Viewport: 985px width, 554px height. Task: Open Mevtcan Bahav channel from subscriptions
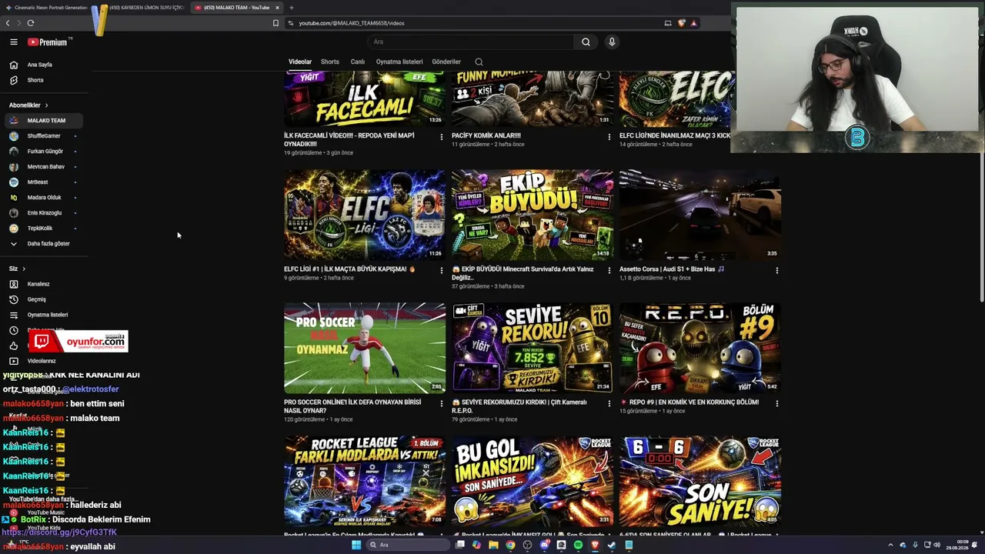coord(43,167)
